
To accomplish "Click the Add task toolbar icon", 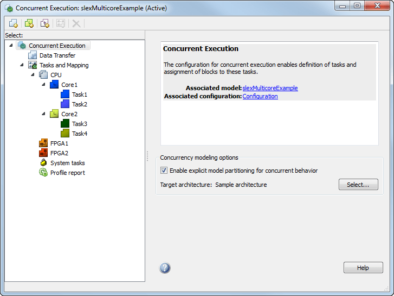I will tap(14, 23).
